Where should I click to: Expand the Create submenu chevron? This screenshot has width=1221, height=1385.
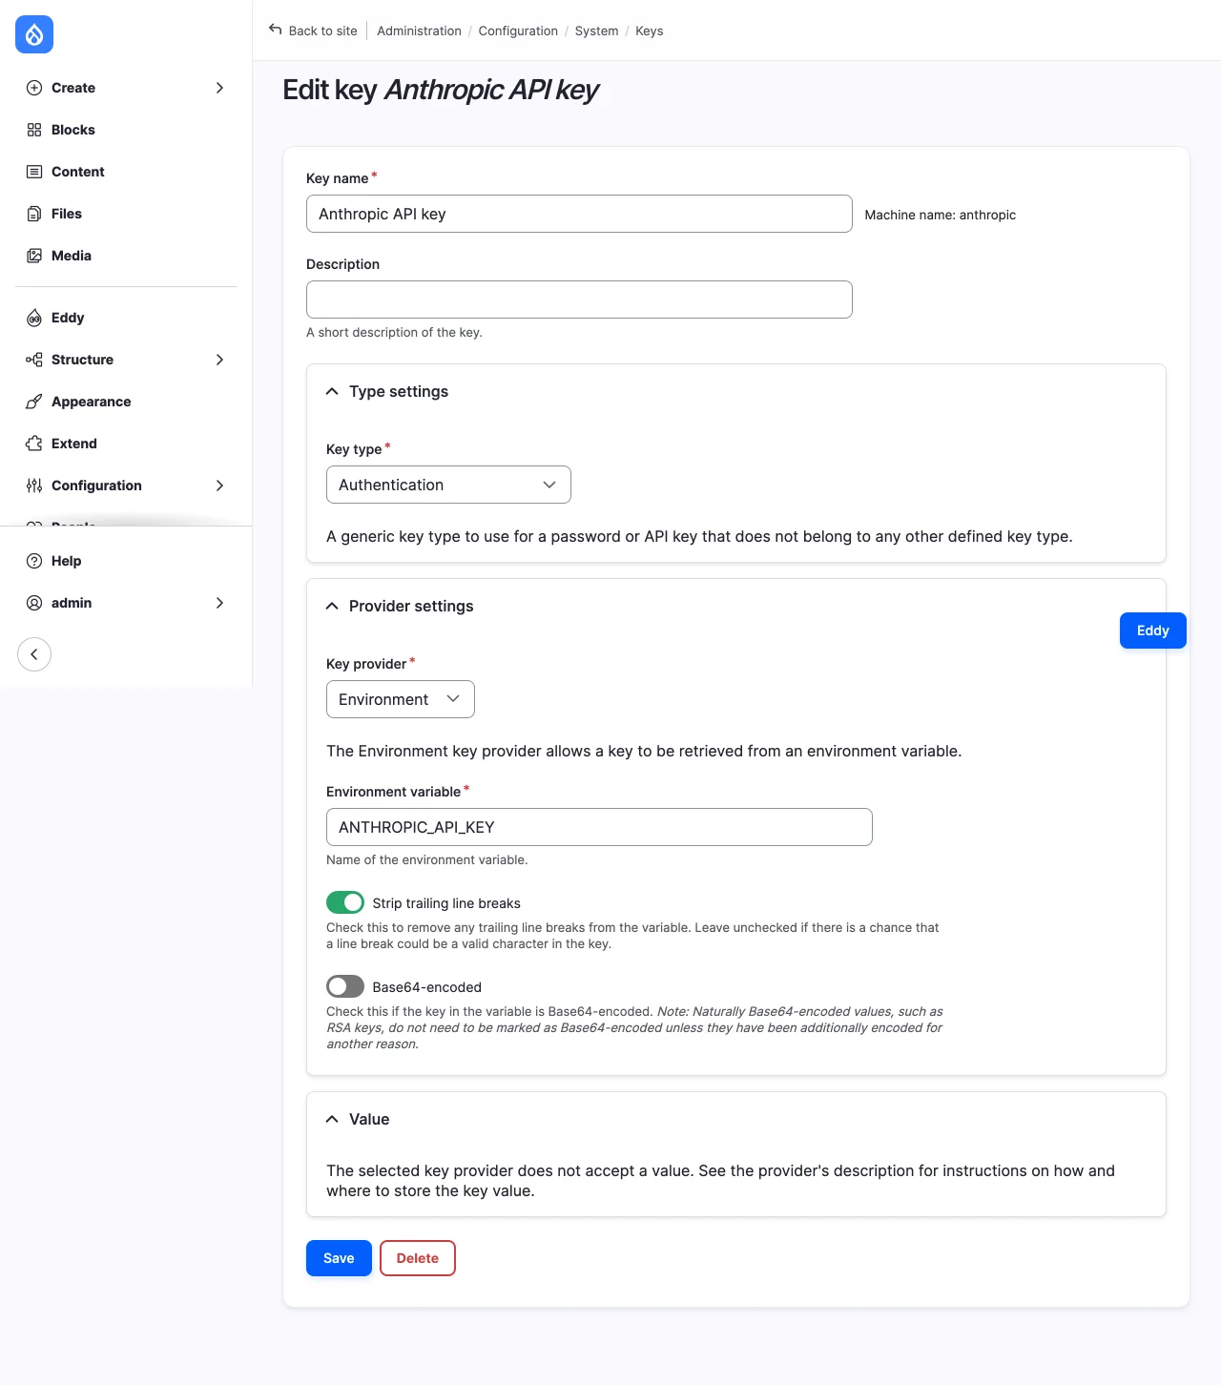(x=220, y=88)
